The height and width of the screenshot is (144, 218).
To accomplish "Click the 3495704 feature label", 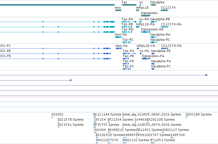I will pyautogui.click(x=178, y=135).
